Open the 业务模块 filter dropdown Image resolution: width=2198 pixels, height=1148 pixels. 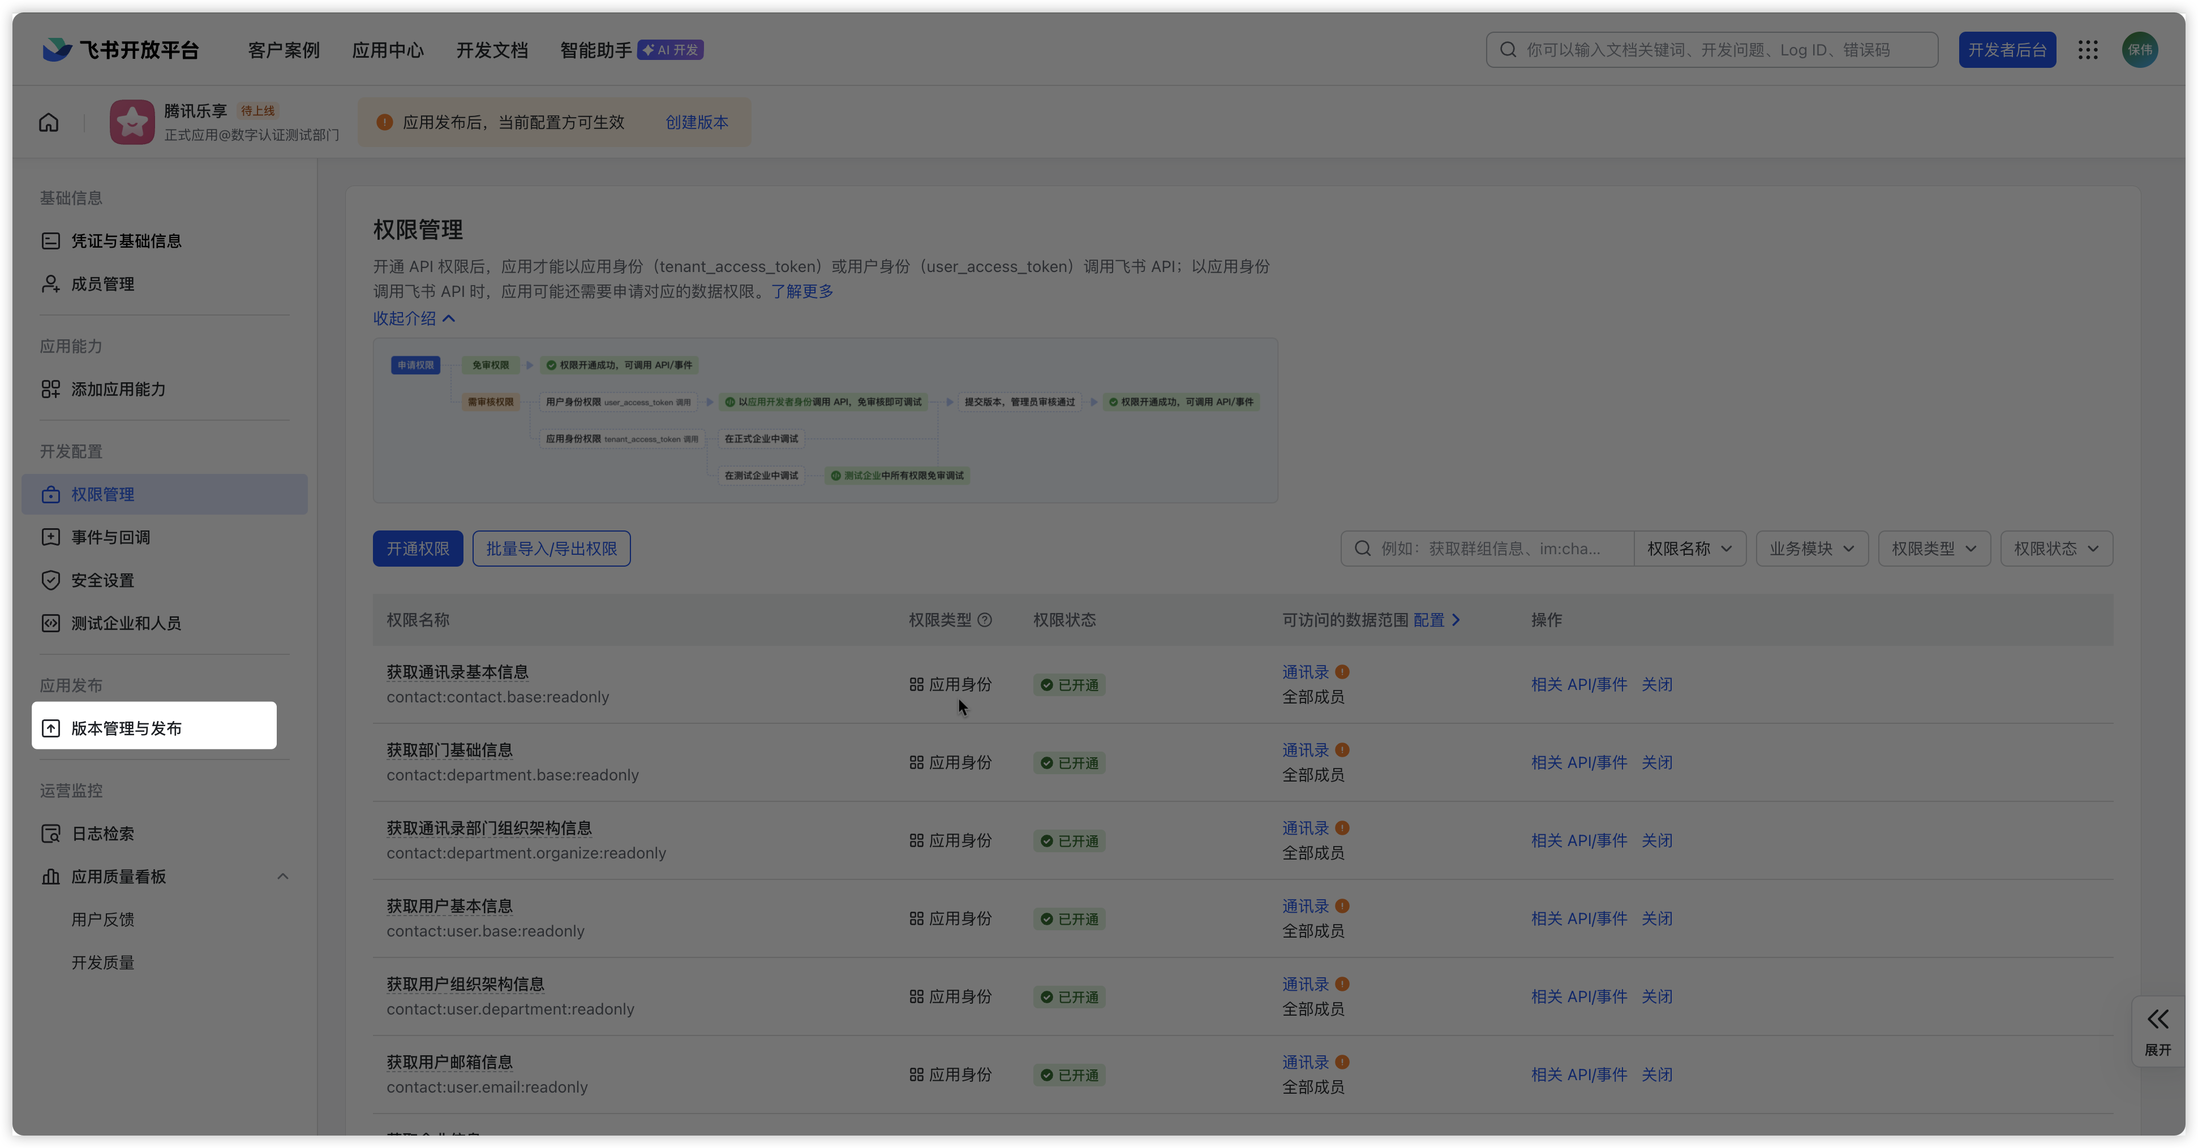tap(1811, 549)
